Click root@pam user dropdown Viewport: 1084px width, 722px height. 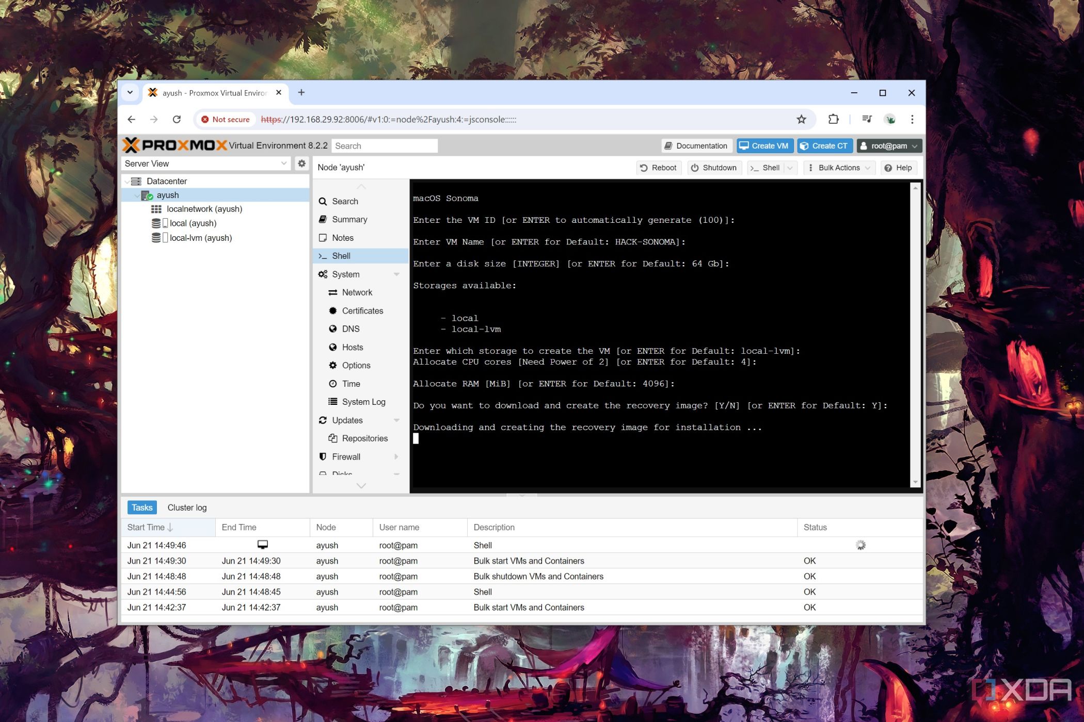[887, 146]
